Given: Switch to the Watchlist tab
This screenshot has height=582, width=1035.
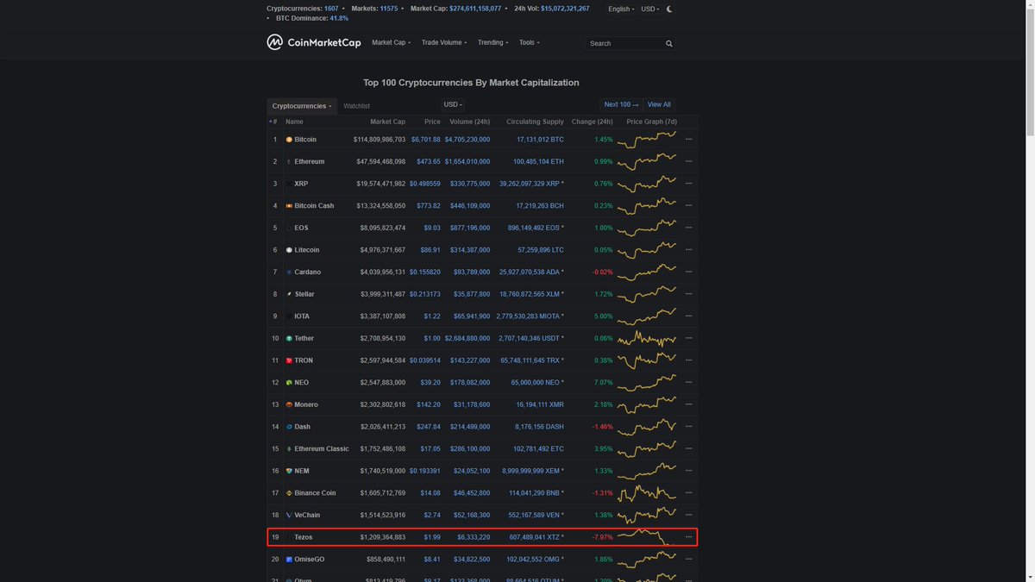Looking at the screenshot, I should (357, 106).
